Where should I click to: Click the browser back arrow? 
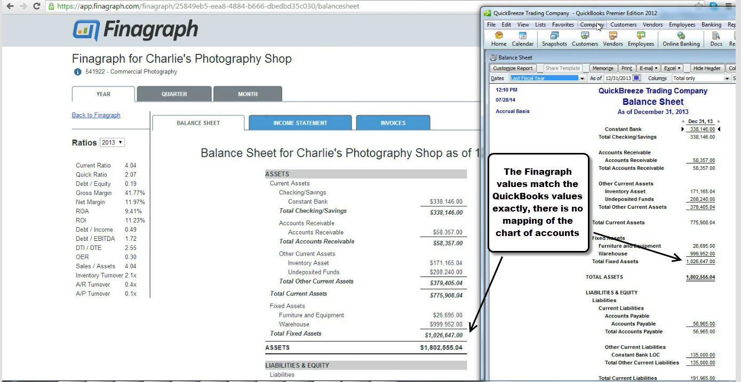pos(10,6)
